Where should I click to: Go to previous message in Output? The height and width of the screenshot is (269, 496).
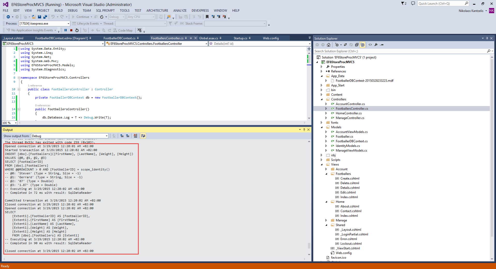tap(122, 136)
